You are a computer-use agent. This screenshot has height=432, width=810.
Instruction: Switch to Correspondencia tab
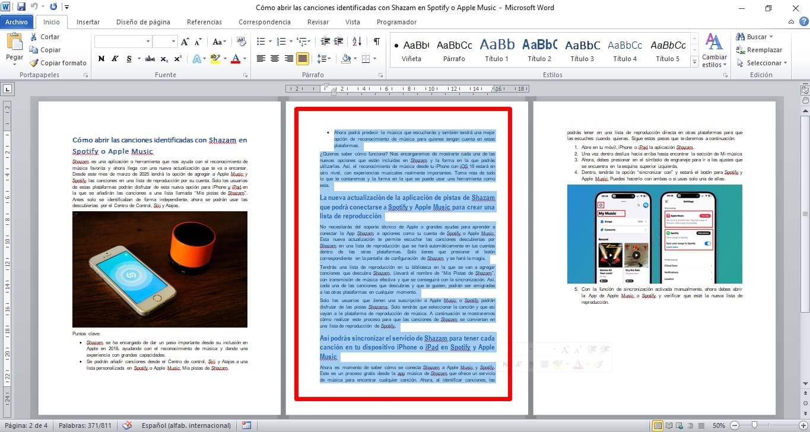(x=265, y=22)
